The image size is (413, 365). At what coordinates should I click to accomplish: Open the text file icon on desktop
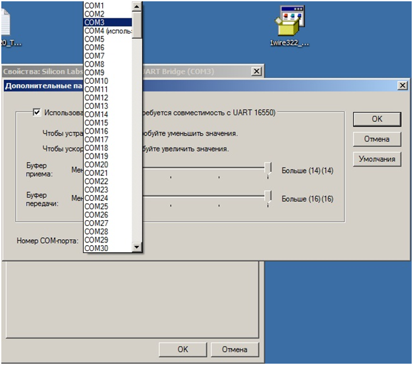(x=5, y=25)
